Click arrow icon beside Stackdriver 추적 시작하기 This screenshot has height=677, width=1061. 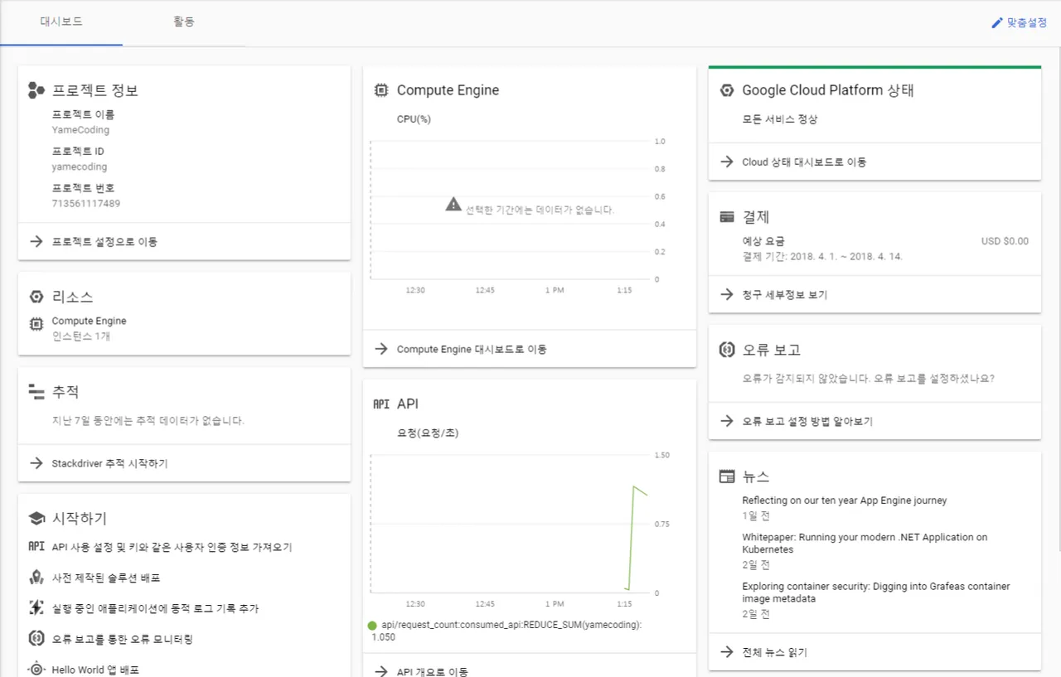[36, 463]
